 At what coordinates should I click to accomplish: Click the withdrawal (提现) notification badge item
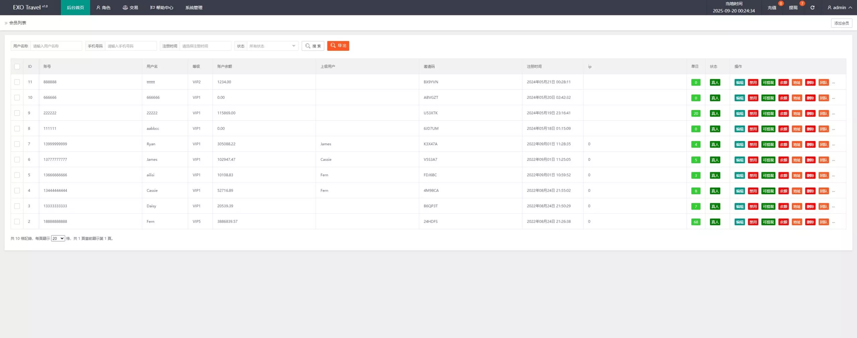[x=793, y=8]
